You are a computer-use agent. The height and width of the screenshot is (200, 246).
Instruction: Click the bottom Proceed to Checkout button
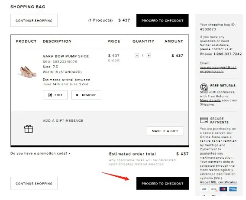162,183
